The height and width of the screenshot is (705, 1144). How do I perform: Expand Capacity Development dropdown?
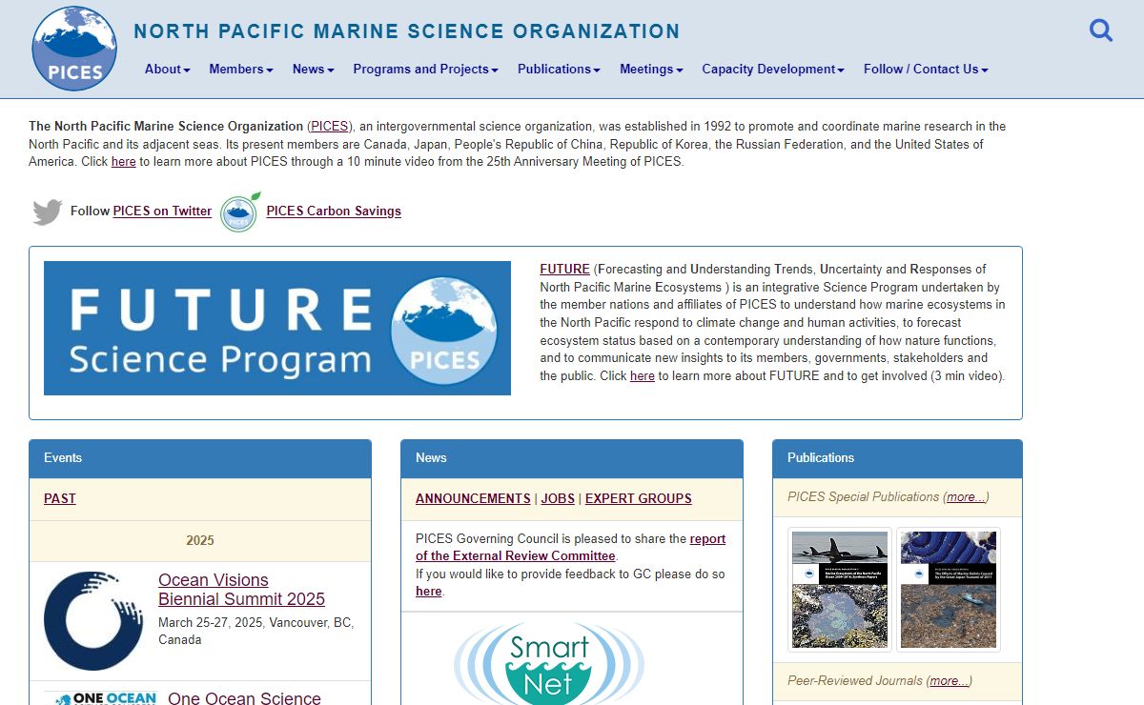(773, 69)
